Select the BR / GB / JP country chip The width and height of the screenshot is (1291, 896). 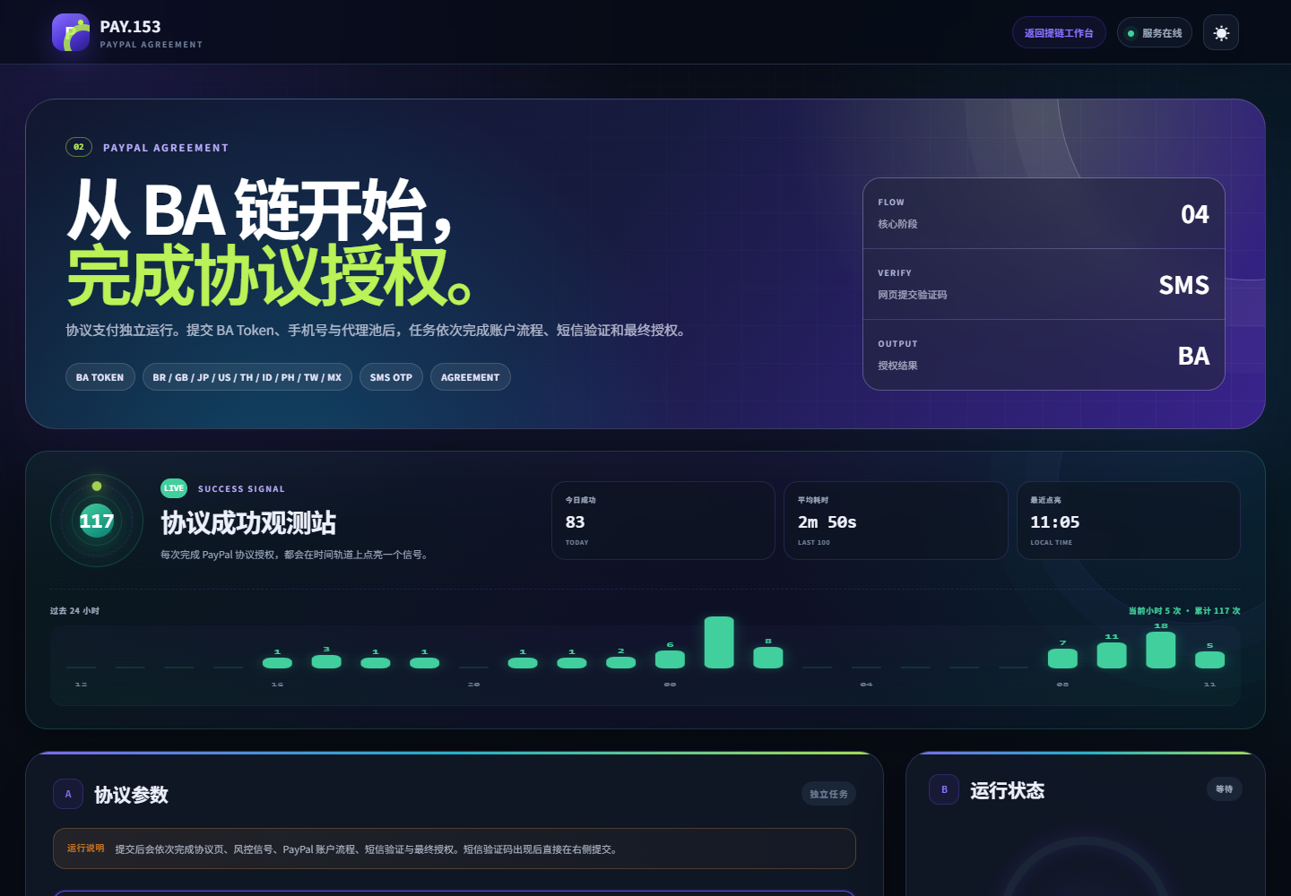tap(247, 377)
